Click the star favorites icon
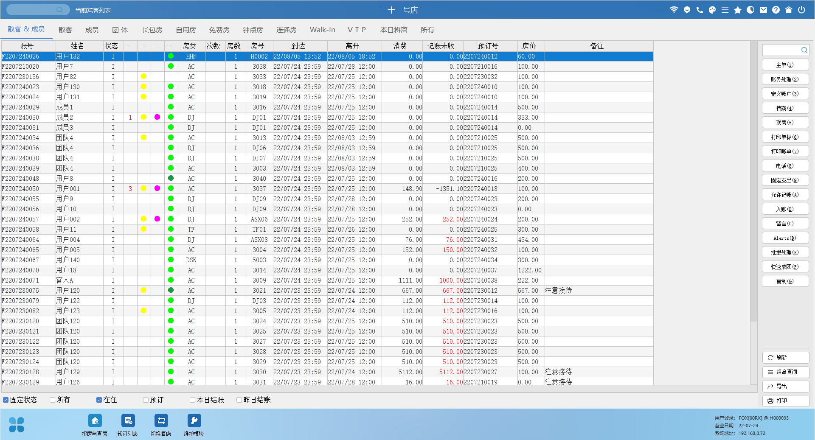Image resolution: width=815 pixels, height=440 pixels. click(738, 10)
